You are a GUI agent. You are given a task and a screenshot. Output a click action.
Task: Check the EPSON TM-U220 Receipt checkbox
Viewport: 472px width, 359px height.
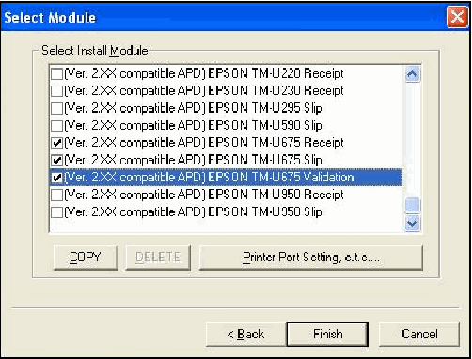tap(56, 74)
